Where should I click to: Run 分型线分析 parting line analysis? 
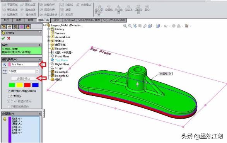pos(48,14)
